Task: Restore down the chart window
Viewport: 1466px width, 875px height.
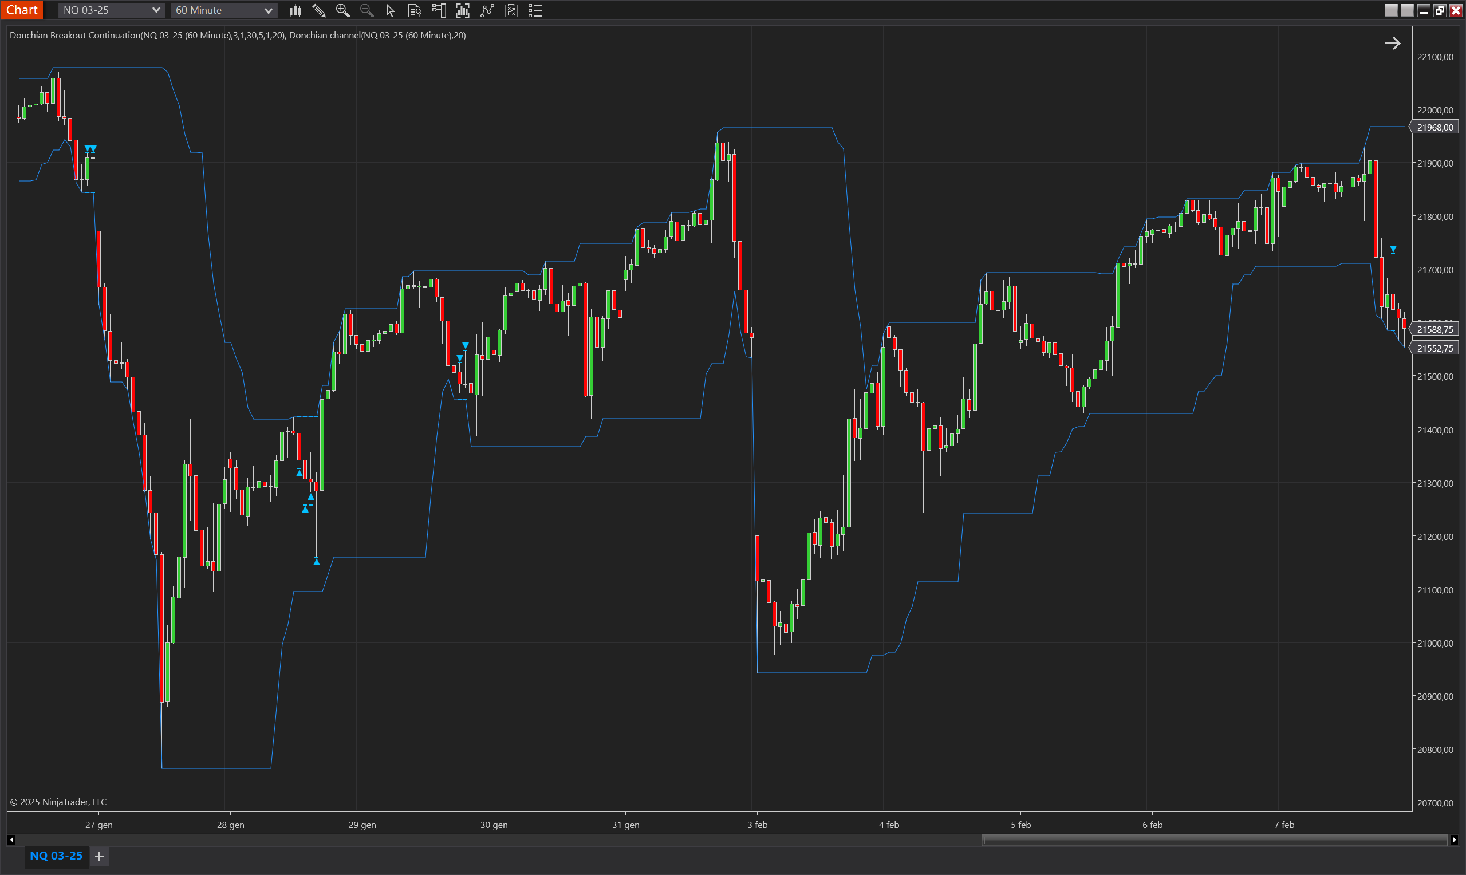Action: click(1440, 10)
